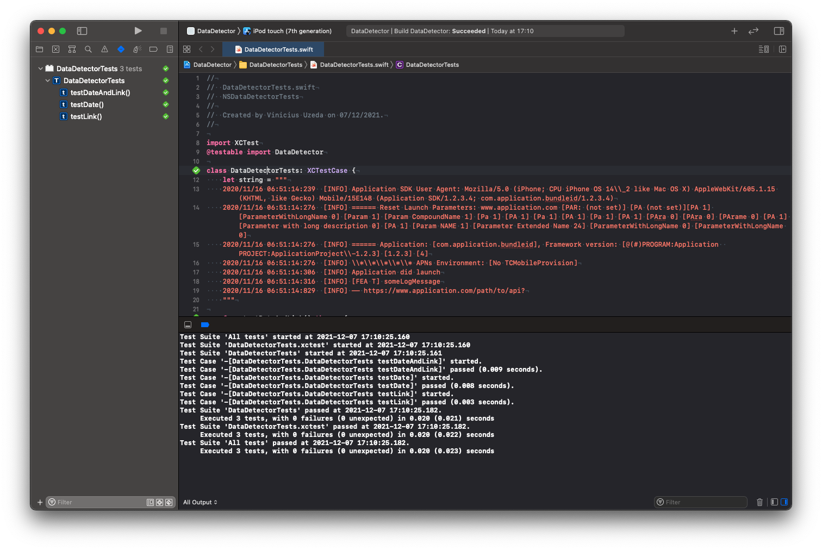Collapse the DataDetectorTests 3 tests bundle

click(x=41, y=69)
